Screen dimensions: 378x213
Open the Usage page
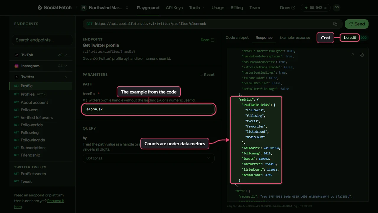[x=218, y=8]
